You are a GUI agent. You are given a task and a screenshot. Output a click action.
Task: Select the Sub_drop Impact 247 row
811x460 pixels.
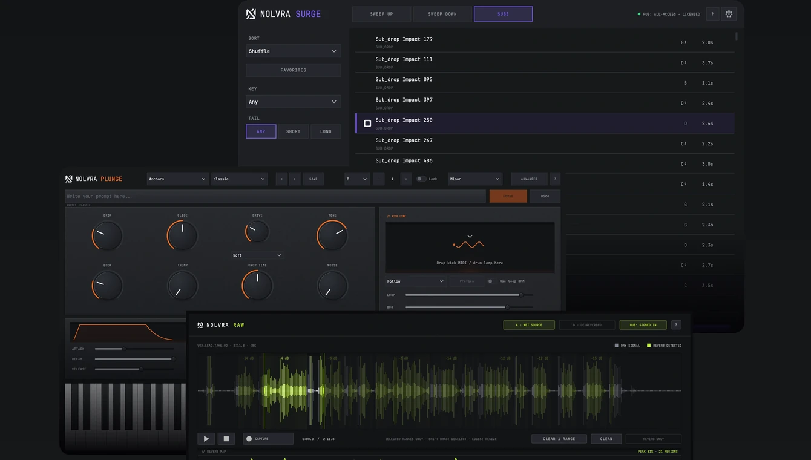545,143
